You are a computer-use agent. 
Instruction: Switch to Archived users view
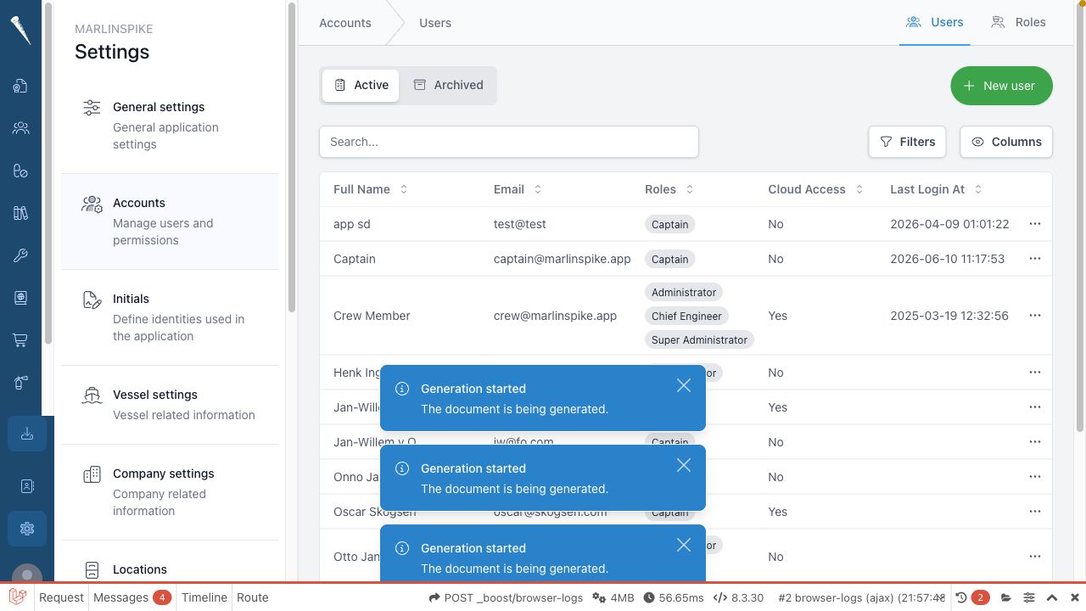coord(448,85)
